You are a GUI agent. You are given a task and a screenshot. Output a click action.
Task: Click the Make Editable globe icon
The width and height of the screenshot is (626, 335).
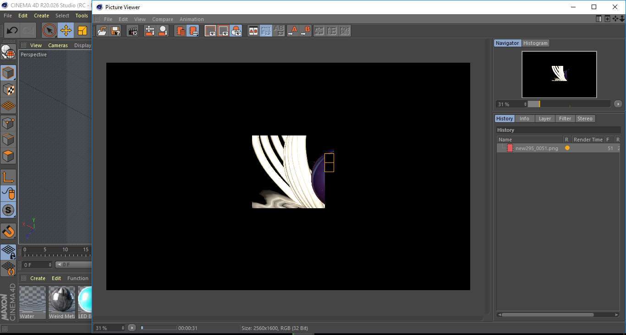click(x=8, y=52)
